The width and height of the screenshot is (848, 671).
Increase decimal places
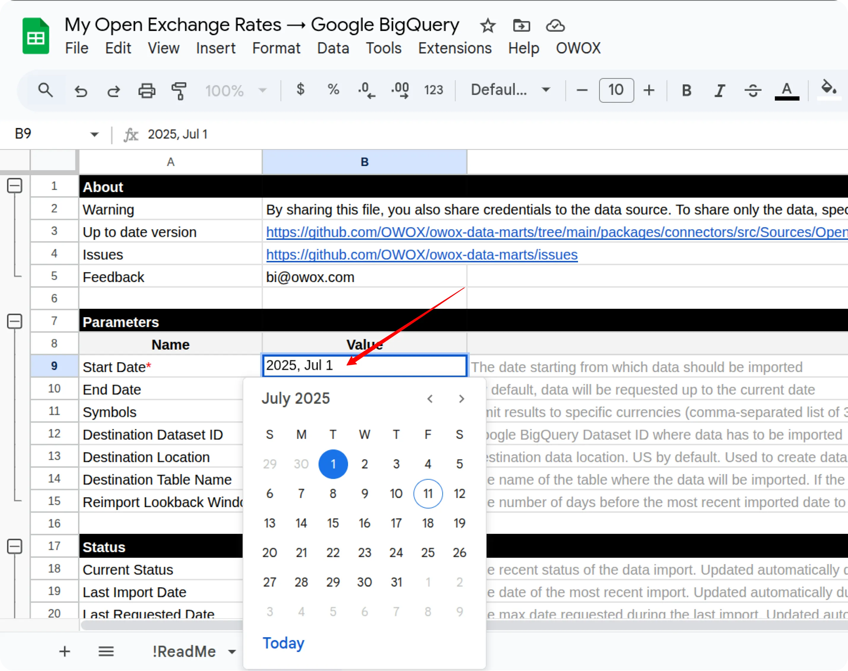click(400, 90)
